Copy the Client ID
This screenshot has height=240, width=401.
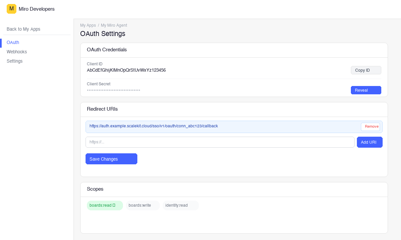point(366,70)
